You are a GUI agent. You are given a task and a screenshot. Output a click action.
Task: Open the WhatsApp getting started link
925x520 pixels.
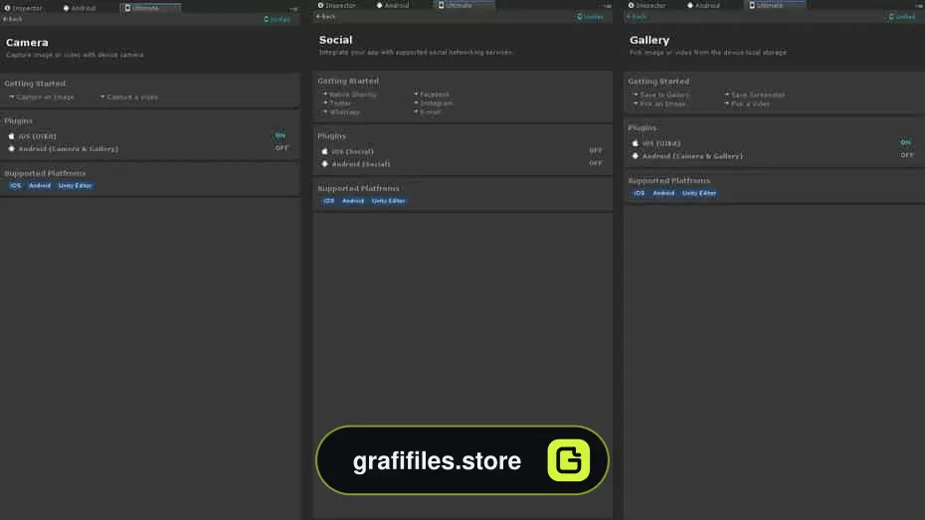click(341, 112)
